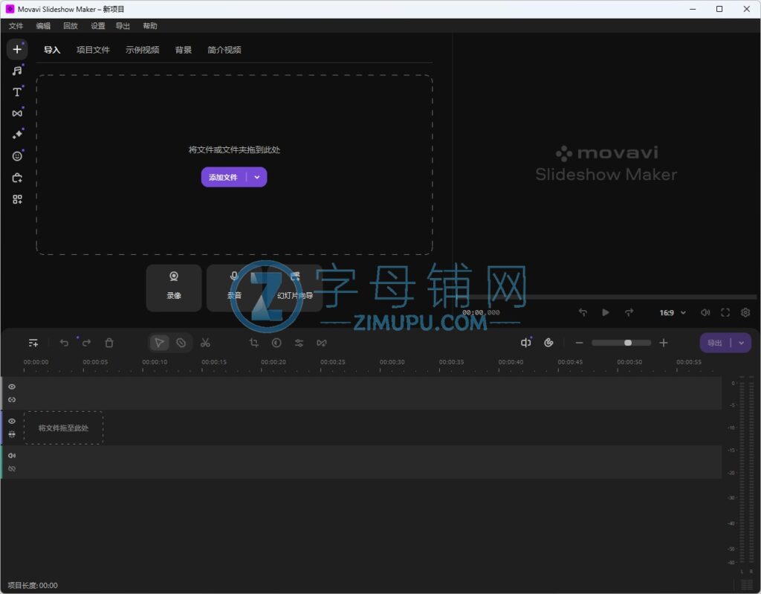761x594 pixels.
Task: Toggle the unlink icon on audio track
Action: coord(12,468)
